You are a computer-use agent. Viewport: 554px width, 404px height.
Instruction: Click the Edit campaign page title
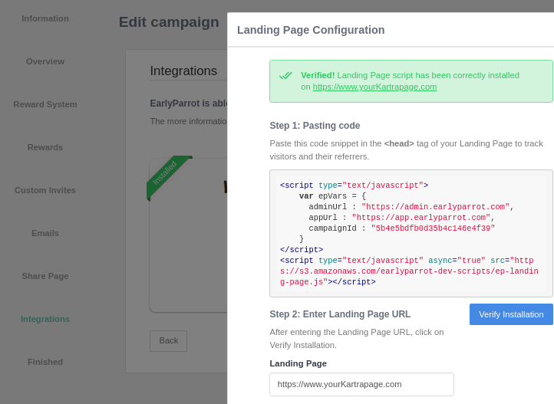[169, 22]
